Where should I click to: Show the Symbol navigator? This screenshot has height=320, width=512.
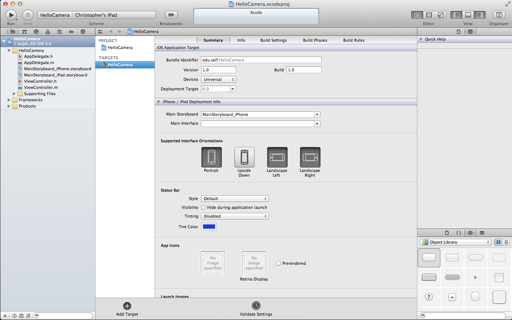pyautogui.click(x=24, y=32)
